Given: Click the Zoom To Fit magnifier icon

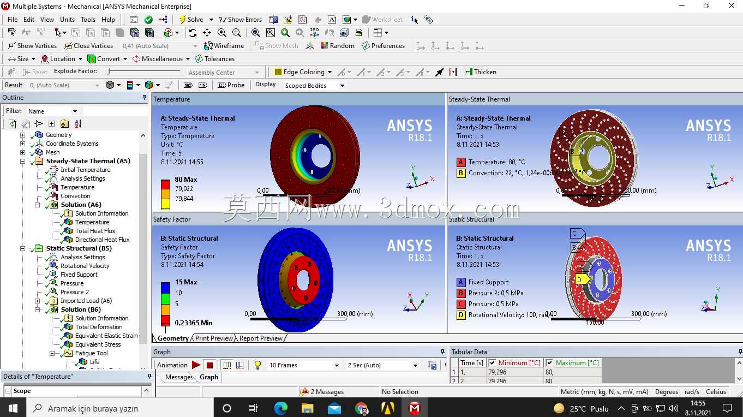Looking at the screenshot, I should point(255,33).
